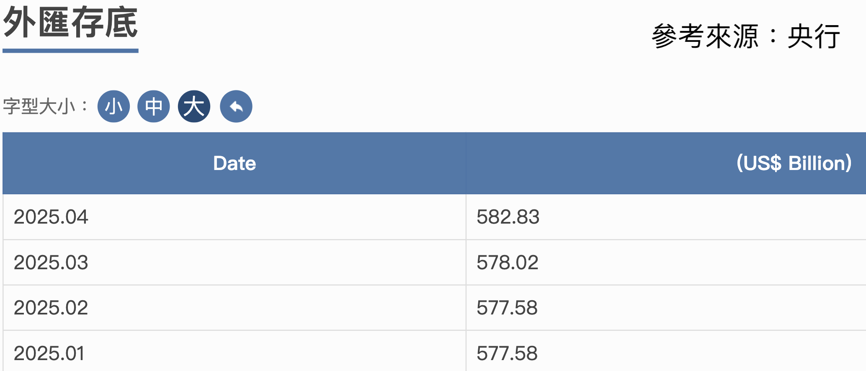Click the back arrow icon
The image size is (866, 371).
pyautogui.click(x=236, y=106)
